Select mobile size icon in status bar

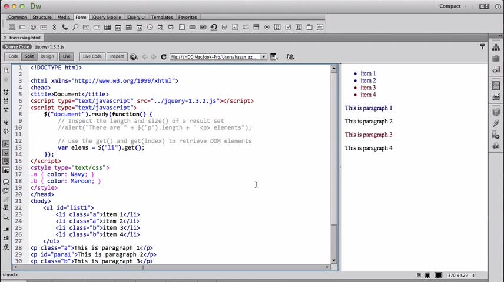coord(419,276)
